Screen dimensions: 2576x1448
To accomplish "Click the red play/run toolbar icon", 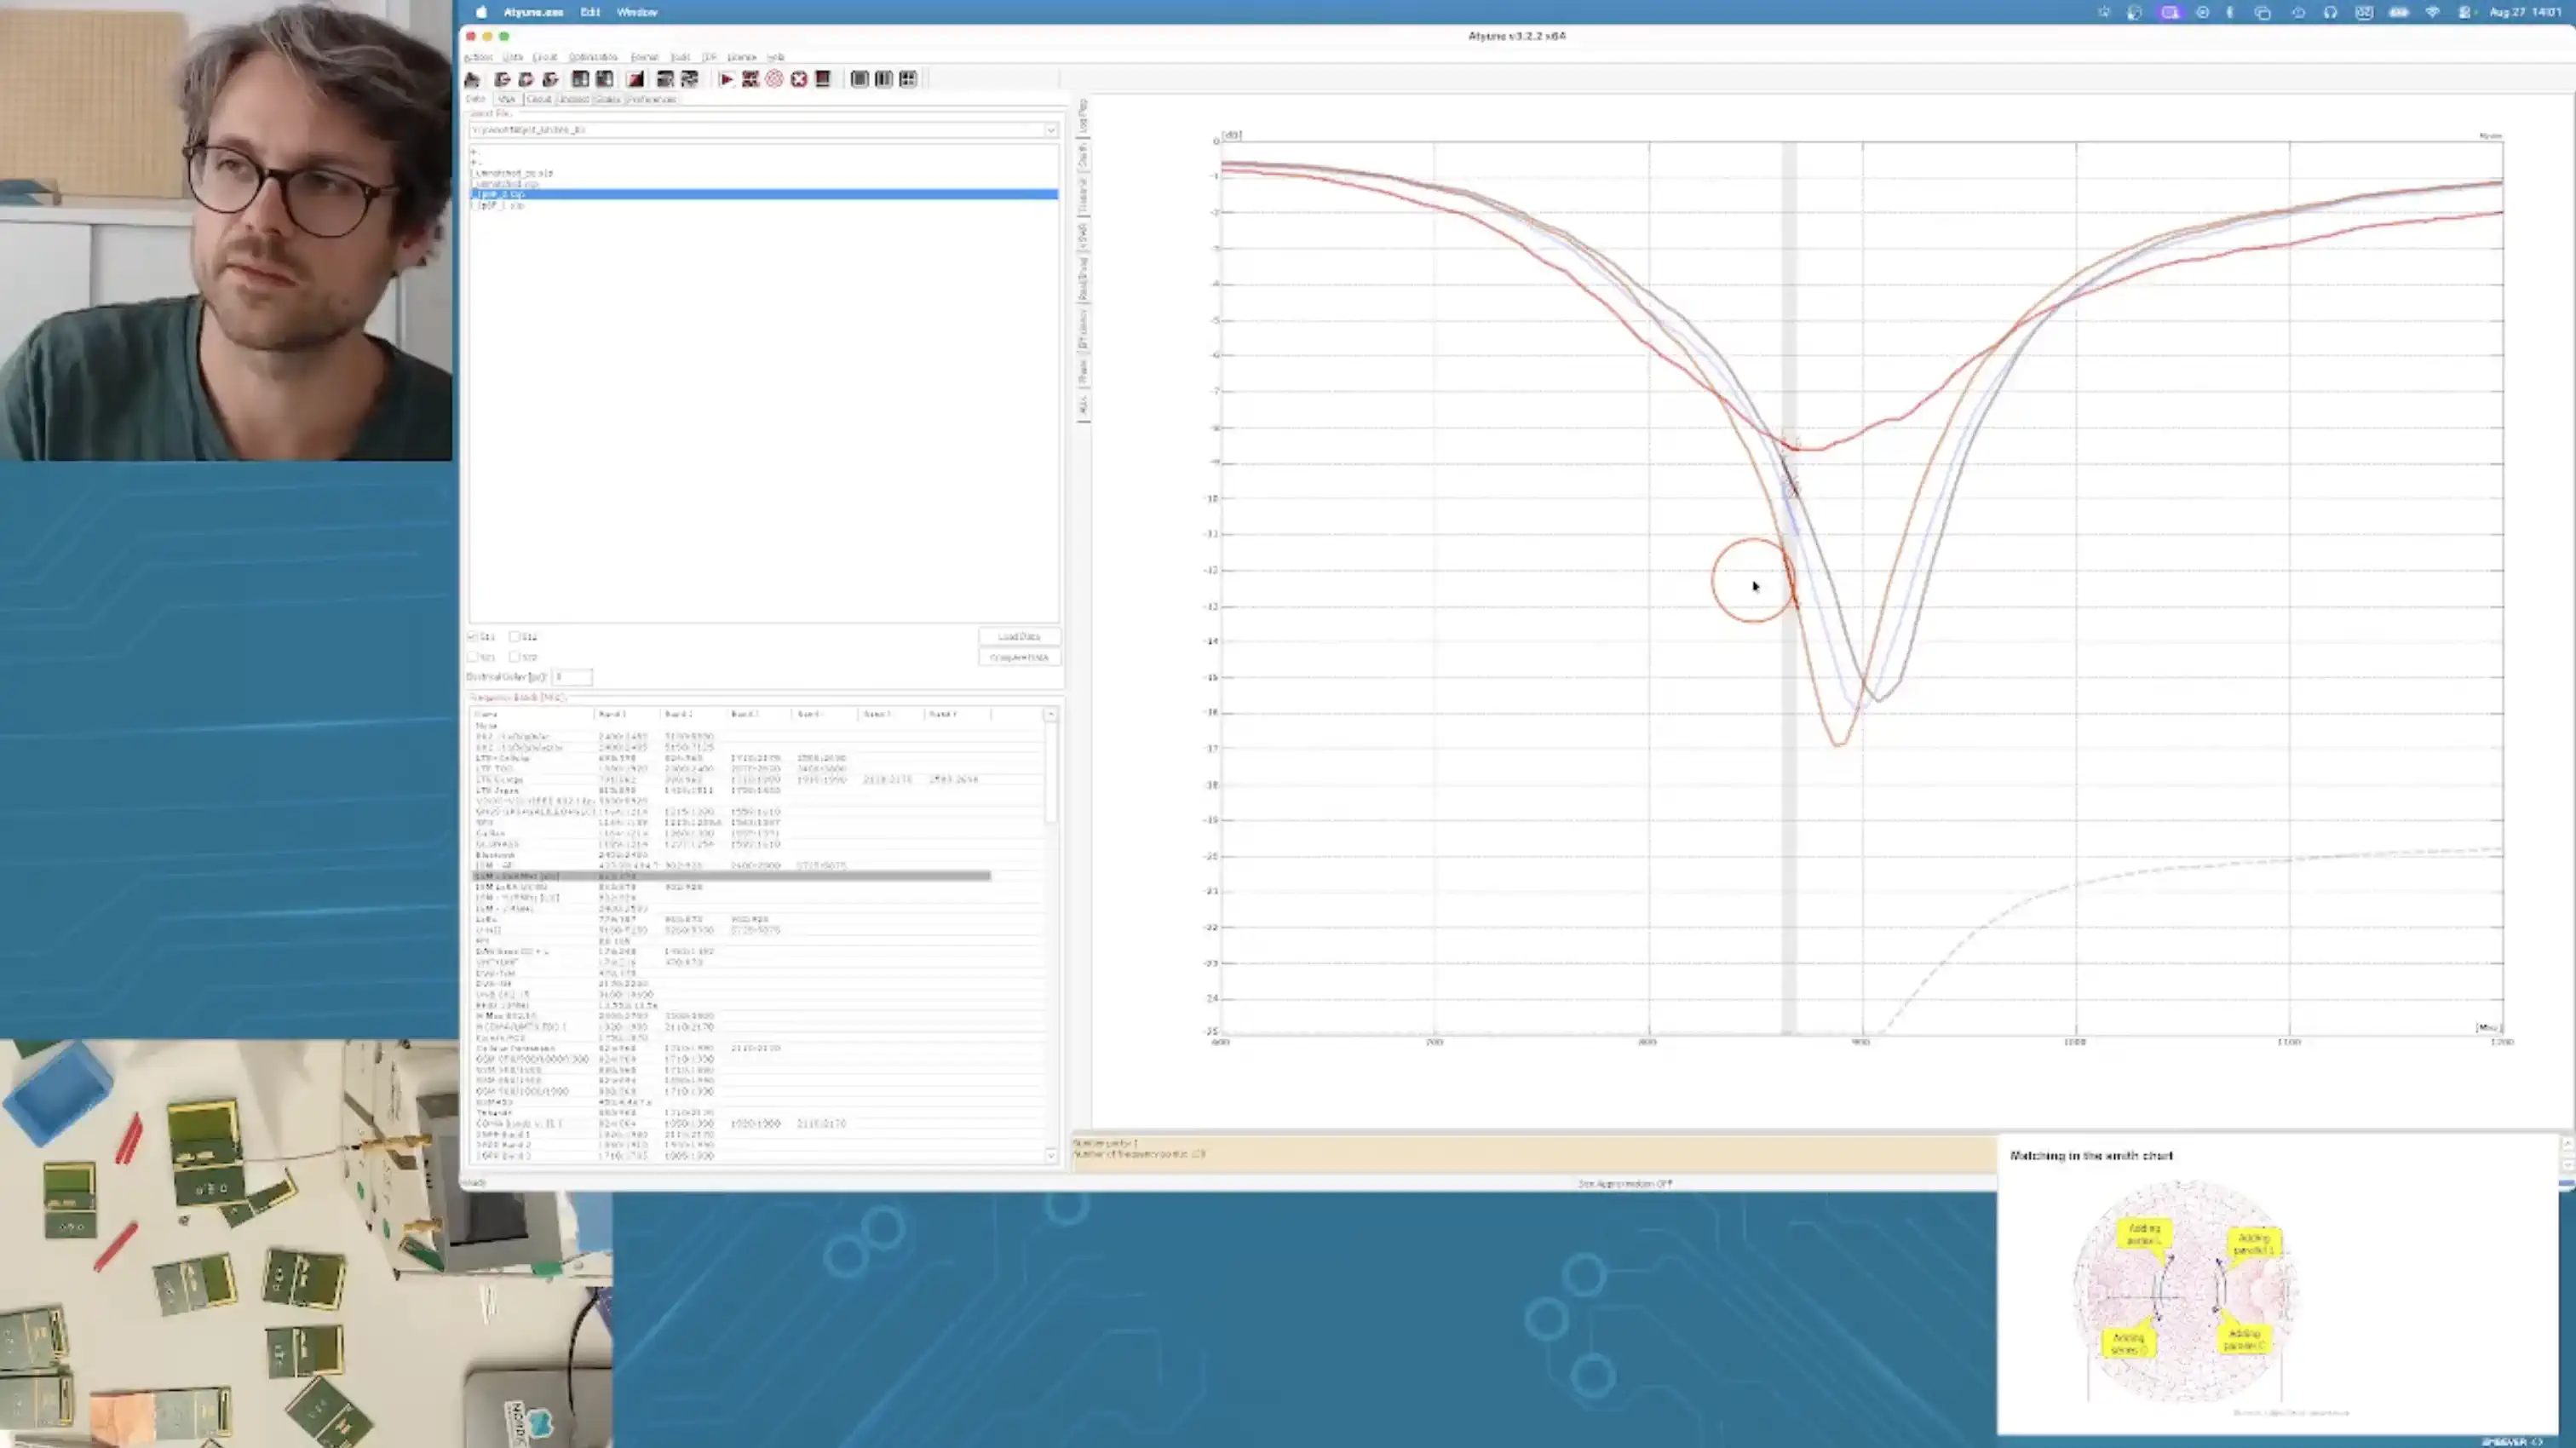I will pos(726,79).
